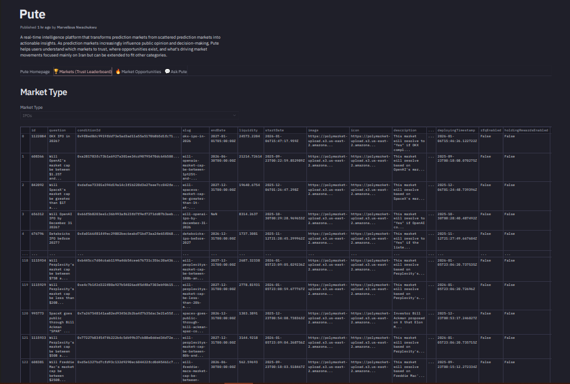The image size is (570, 384).
Task: Click description 'This market will resolve to Yes if OKX'
Action: tap(409, 143)
